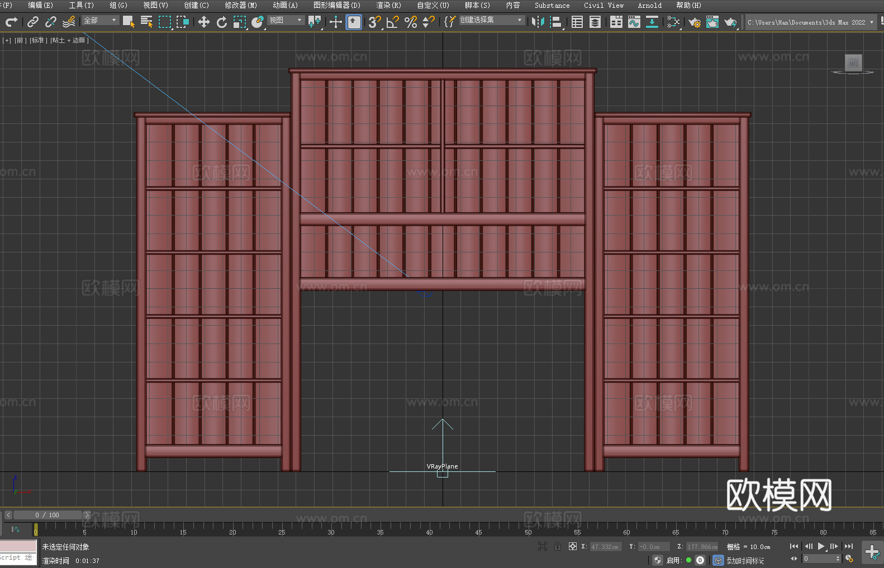Activate the Select and Link tool
Screen dimensions: 884x568
pos(33,22)
